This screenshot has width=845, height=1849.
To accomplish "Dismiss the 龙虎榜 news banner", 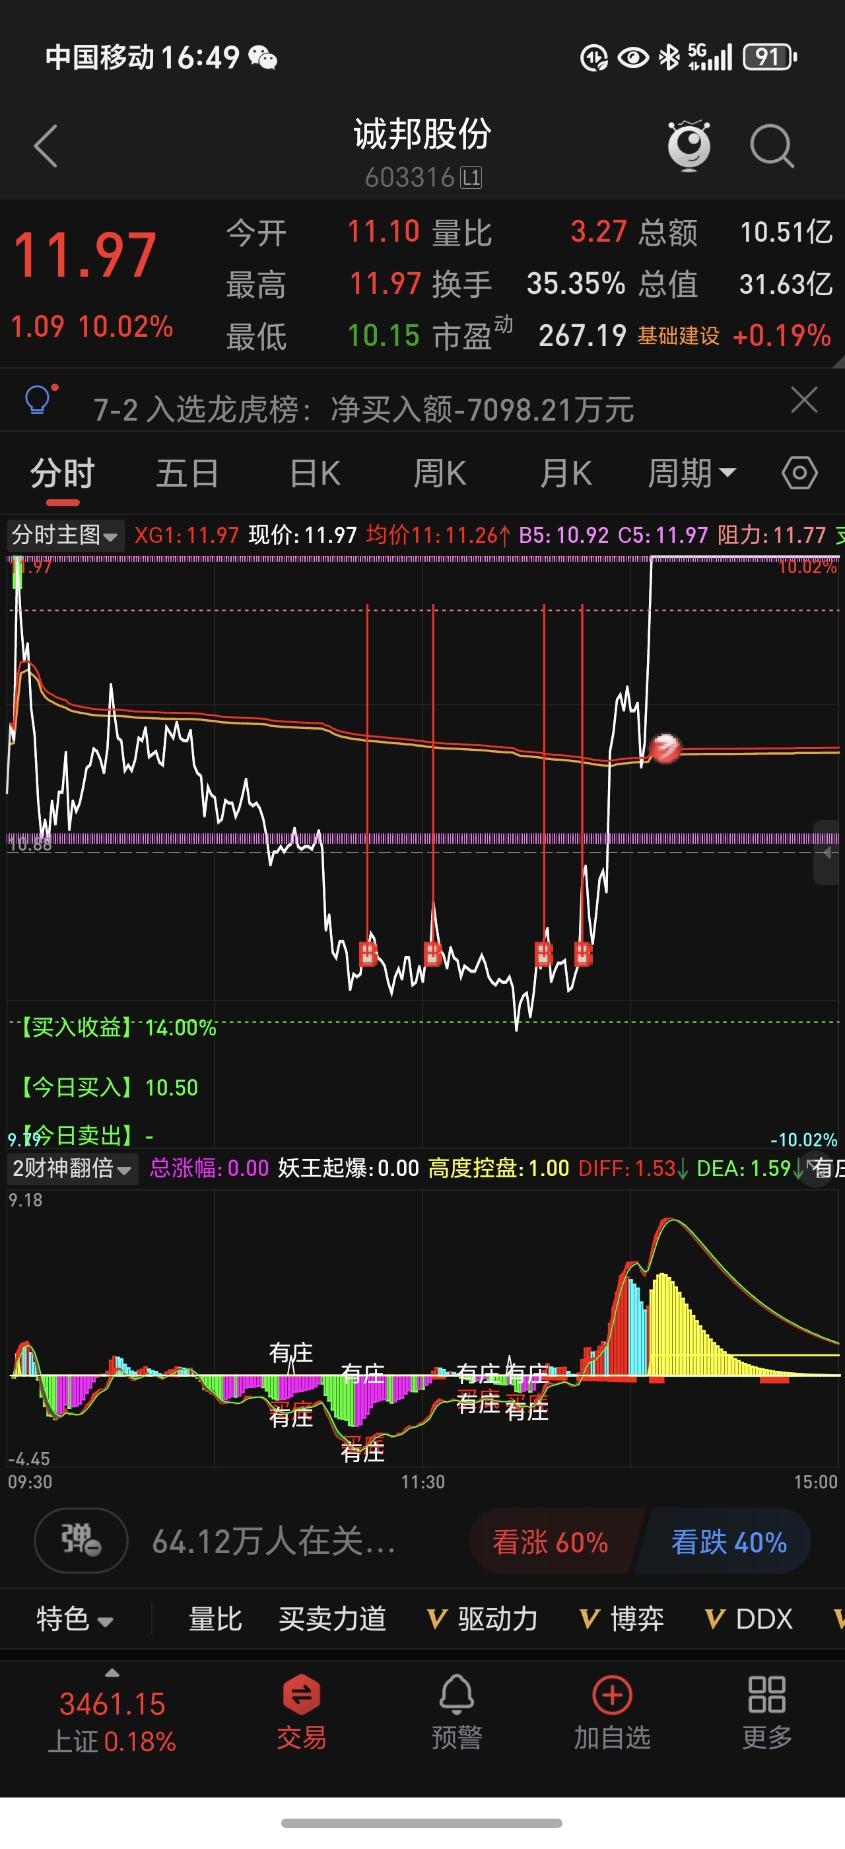I will (804, 400).
